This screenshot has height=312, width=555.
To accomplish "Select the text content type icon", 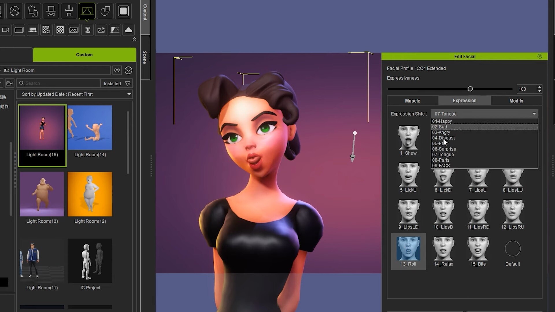I will click(88, 30).
